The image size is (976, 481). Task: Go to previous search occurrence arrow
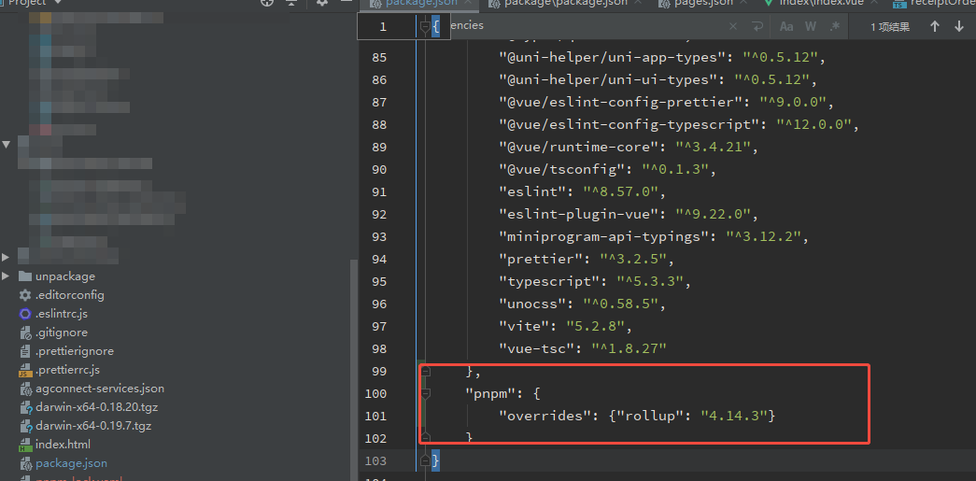tap(934, 26)
